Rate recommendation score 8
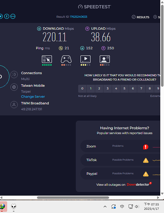This screenshot has height=213, width=164. tap(150, 89)
